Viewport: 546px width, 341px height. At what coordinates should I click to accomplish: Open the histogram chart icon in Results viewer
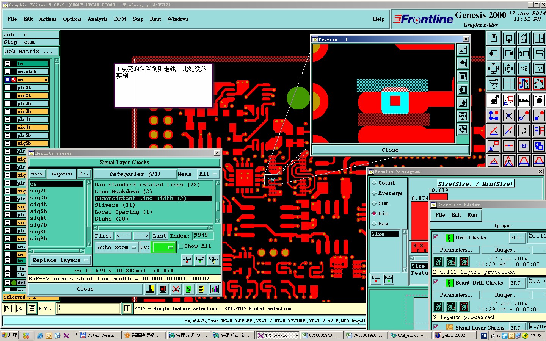[214, 289]
